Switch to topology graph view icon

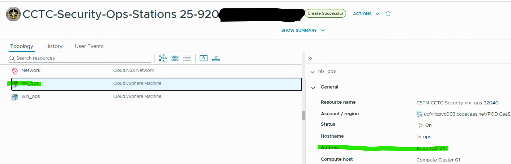point(163,58)
